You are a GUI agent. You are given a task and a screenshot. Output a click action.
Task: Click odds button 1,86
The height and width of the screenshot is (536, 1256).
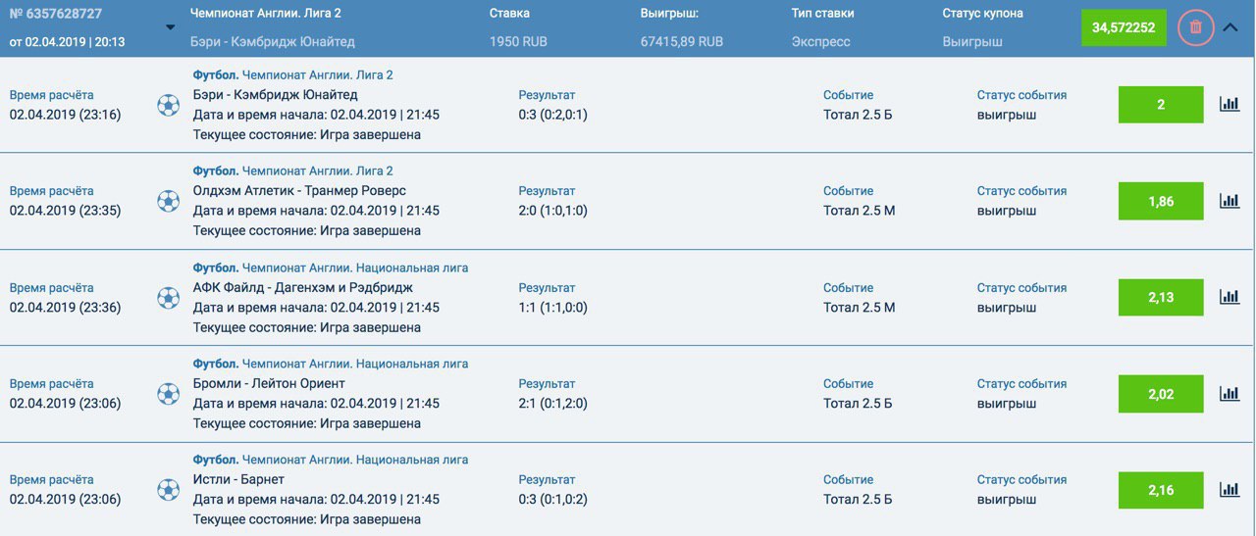(x=1161, y=201)
